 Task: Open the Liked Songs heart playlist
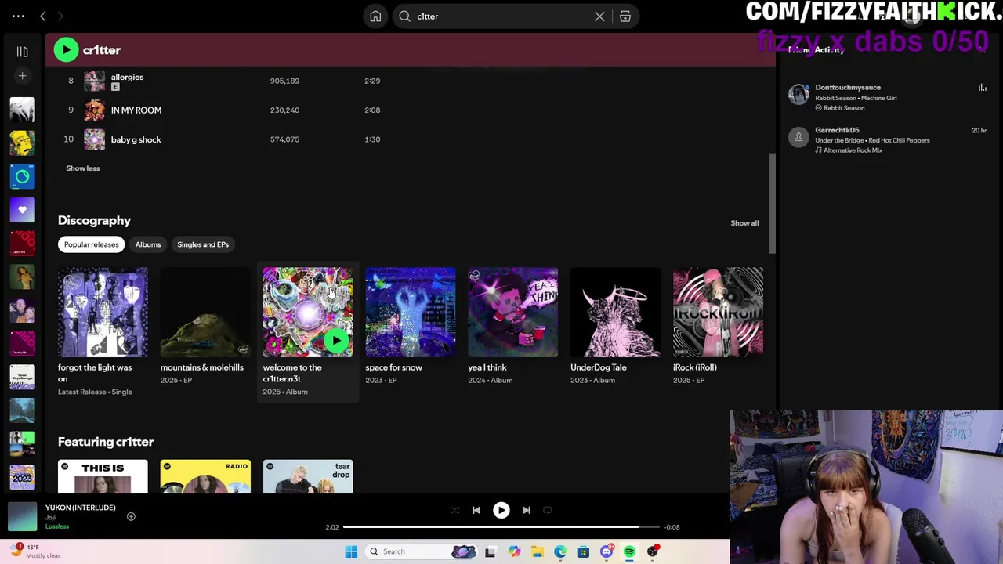tap(22, 210)
